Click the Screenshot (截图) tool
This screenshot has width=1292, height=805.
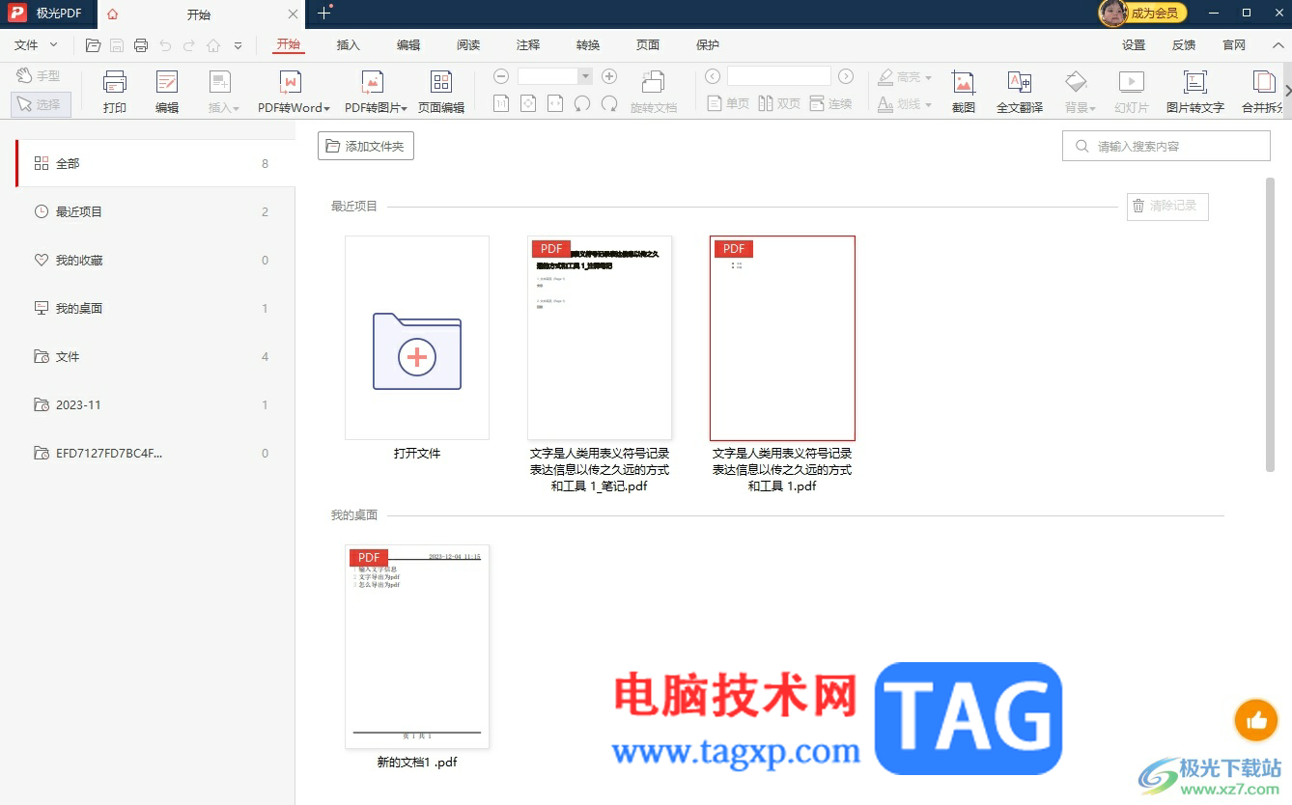point(964,92)
